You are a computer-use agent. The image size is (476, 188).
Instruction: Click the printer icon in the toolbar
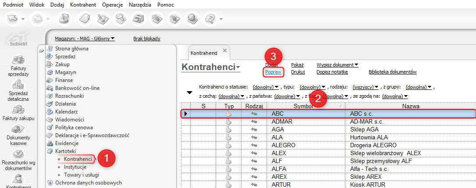(x=138, y=19)
